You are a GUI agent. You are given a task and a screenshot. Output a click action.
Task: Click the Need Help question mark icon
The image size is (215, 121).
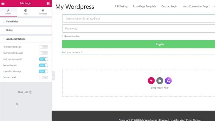pos(31,92)
